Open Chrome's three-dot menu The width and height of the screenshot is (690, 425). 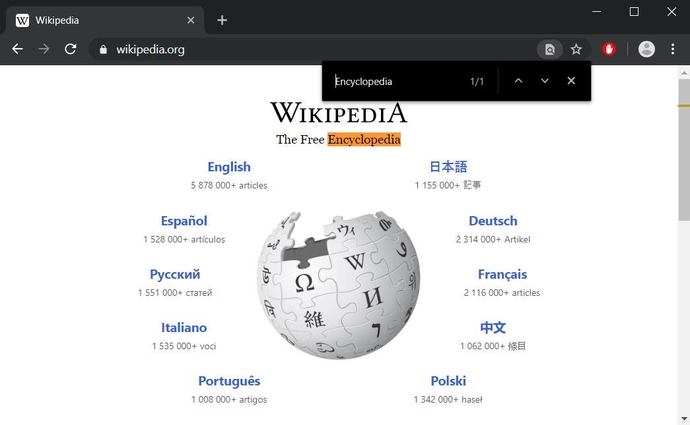(672, 49)
